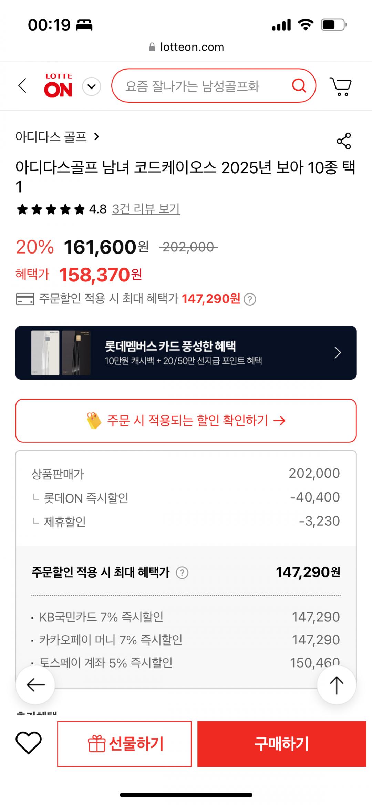Tap the magnifier search icon
The height and width of the screenshot is (805, 372).
click(x=299, y=85)
